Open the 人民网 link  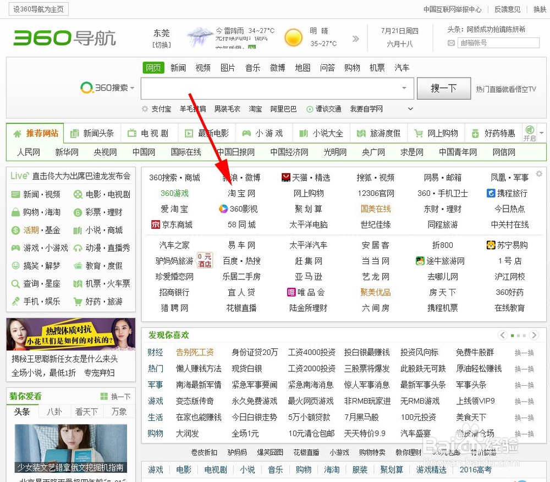[29, 152]
